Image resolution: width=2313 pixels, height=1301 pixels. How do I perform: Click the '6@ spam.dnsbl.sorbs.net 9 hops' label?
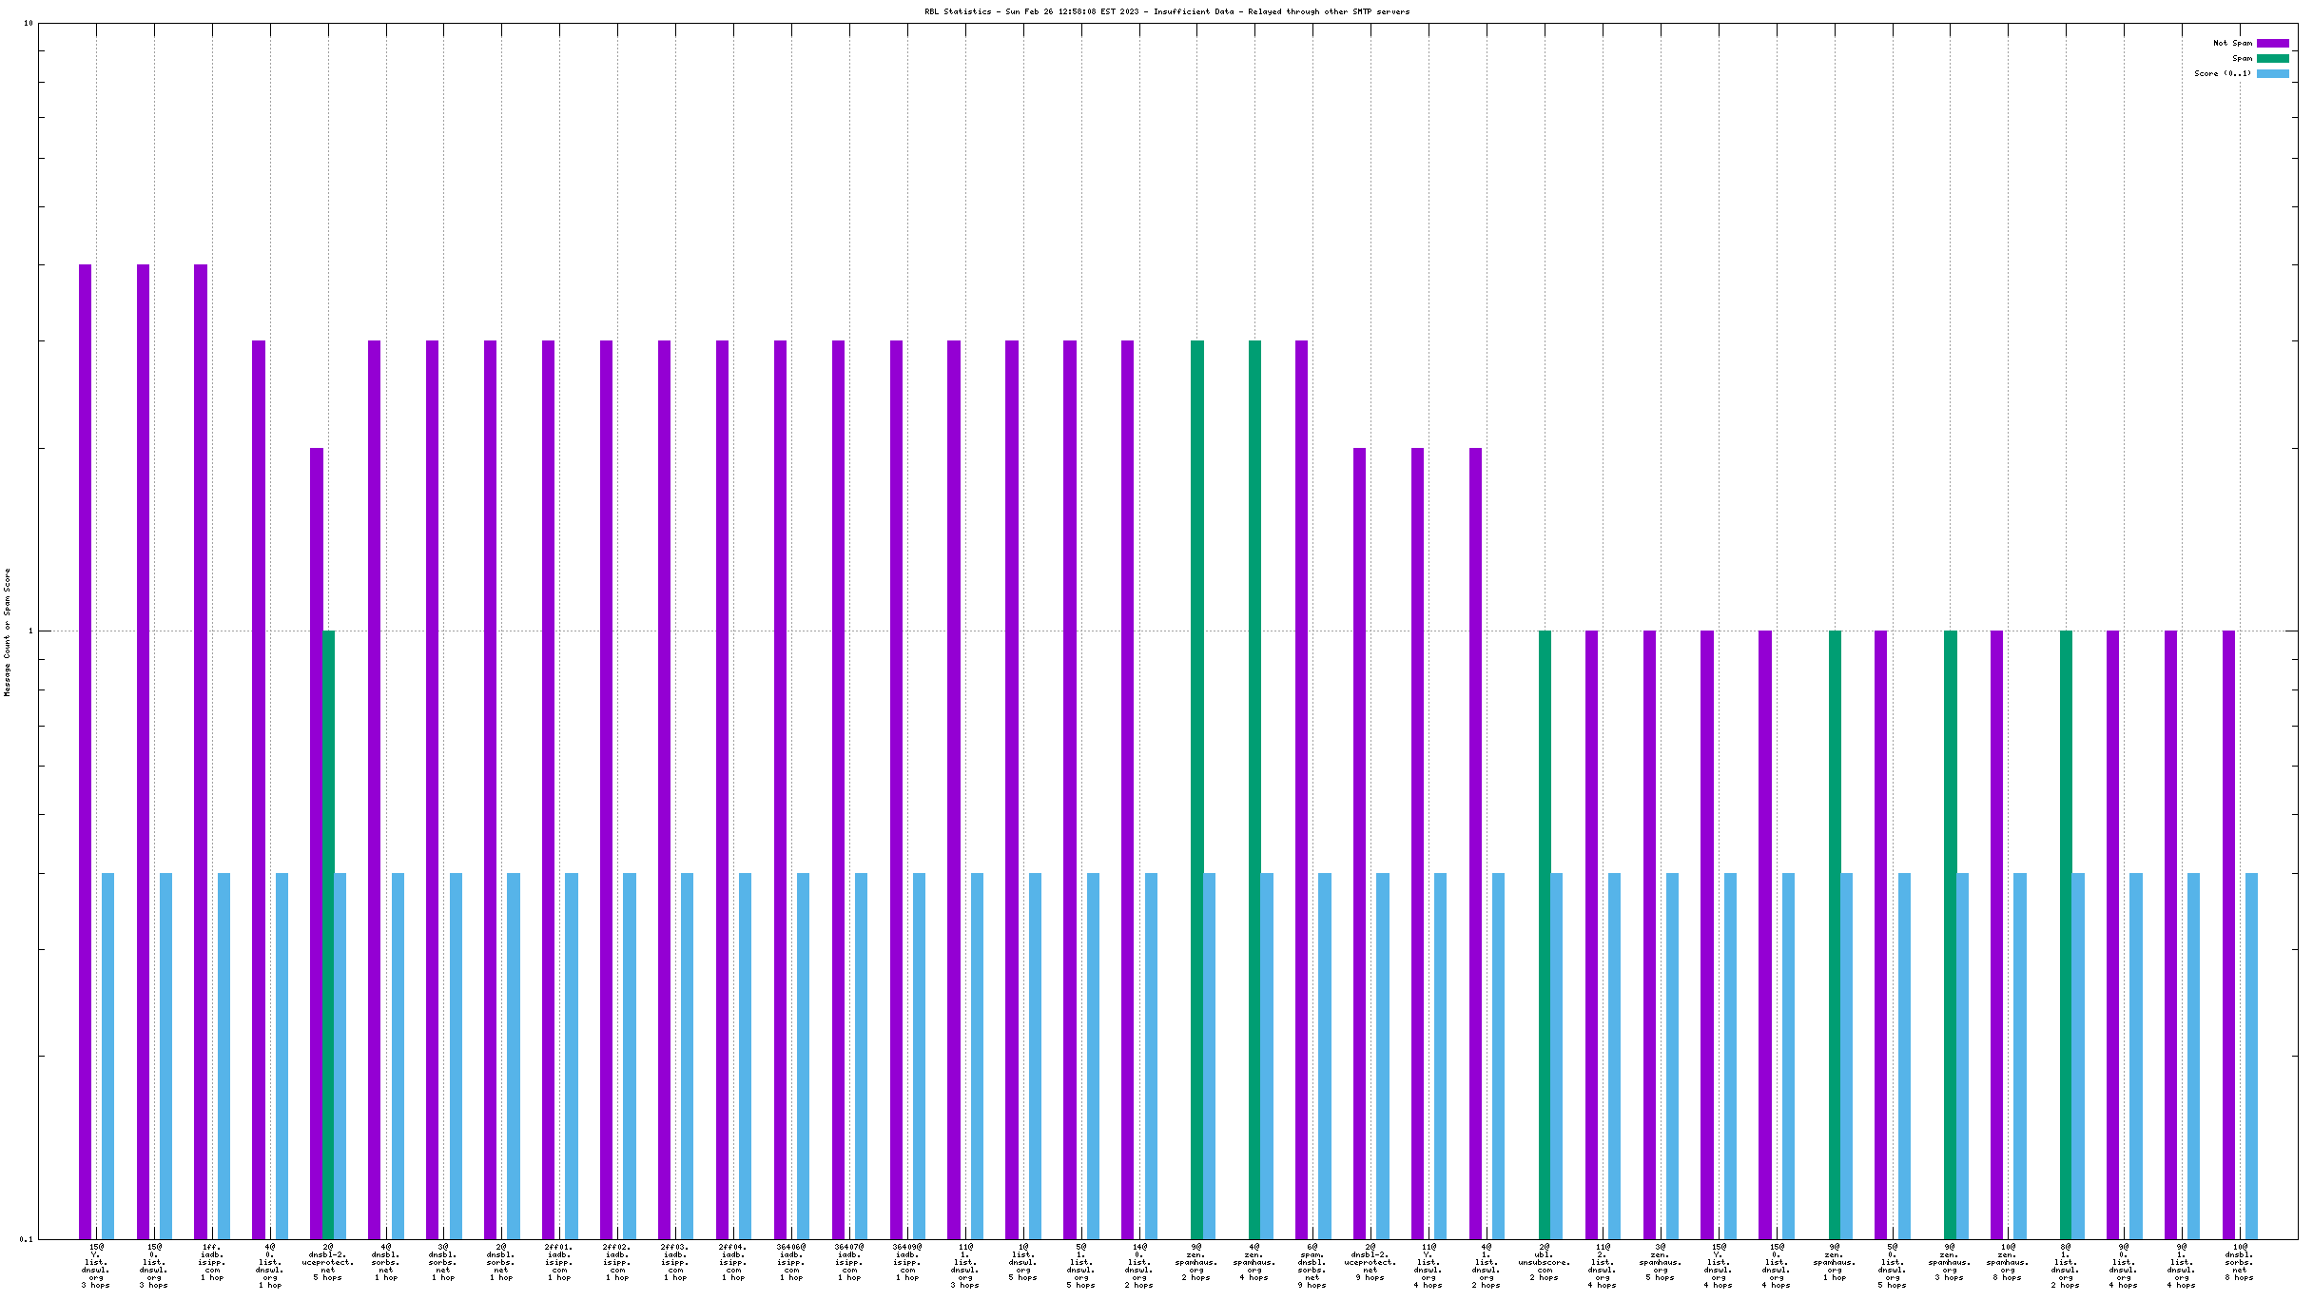click(1312, 1266)
